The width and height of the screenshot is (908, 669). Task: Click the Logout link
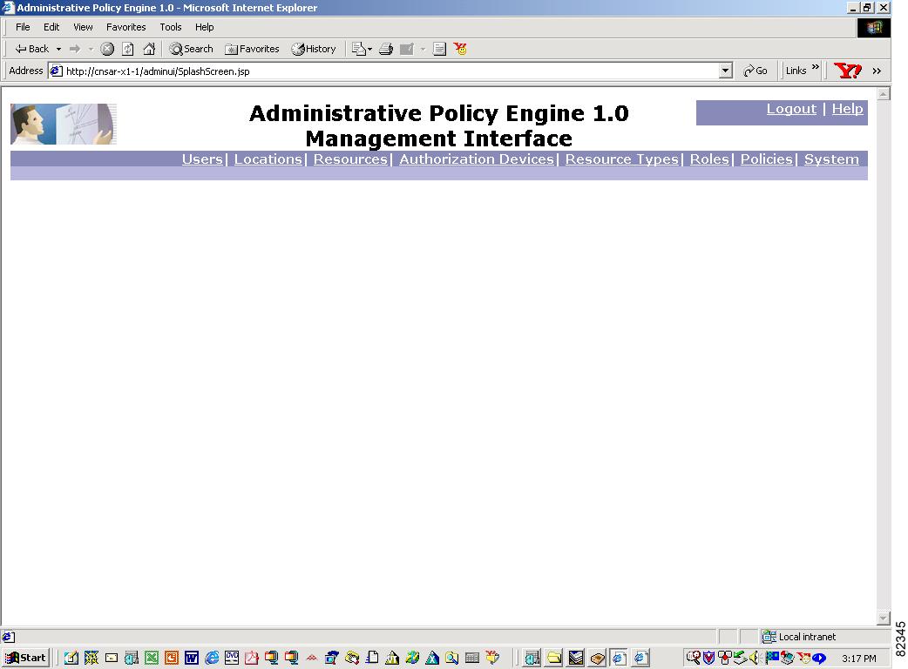tap(791, 110)
